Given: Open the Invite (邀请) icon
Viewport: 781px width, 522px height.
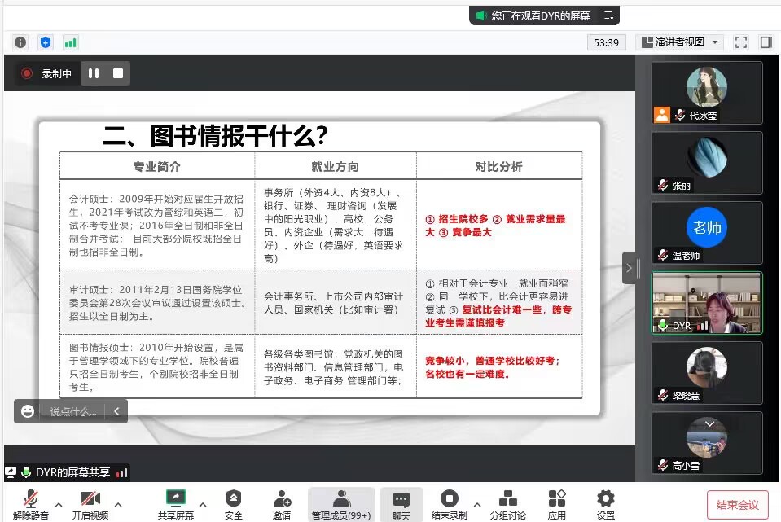Looking at the screenshot, I should (x=282, y=504).
